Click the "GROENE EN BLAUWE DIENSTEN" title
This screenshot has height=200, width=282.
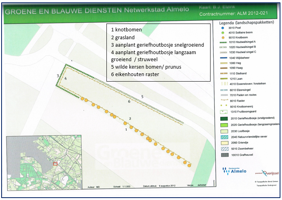(x=63, y=11)
